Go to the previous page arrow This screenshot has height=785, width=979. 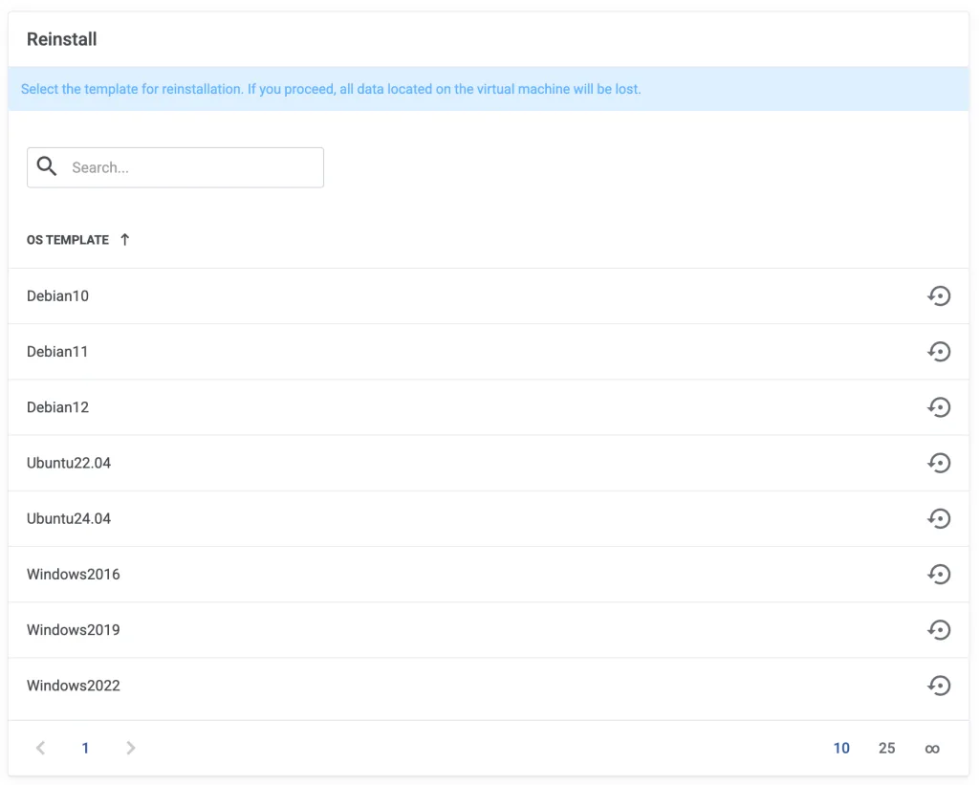click(x=40, y=748)
